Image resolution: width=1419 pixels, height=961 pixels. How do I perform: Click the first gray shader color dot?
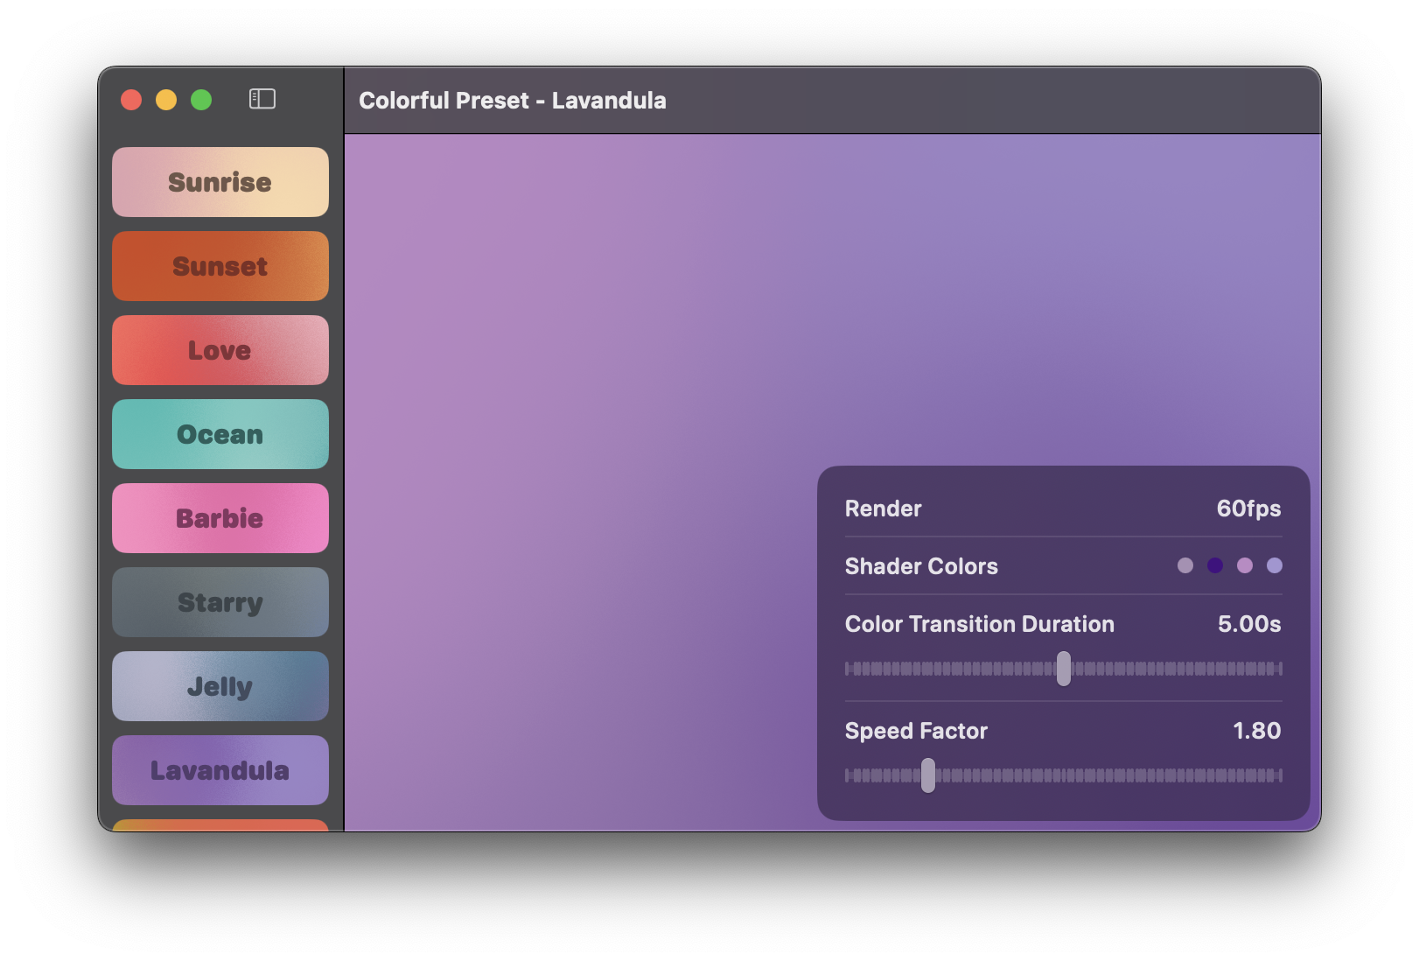point(1185,565)
